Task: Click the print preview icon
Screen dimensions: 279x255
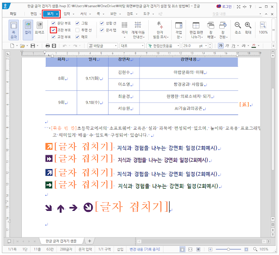Action: 54,46
